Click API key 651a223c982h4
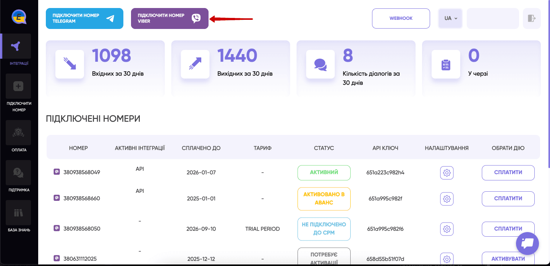Viewport: 550px width, 266px height. 385,173
